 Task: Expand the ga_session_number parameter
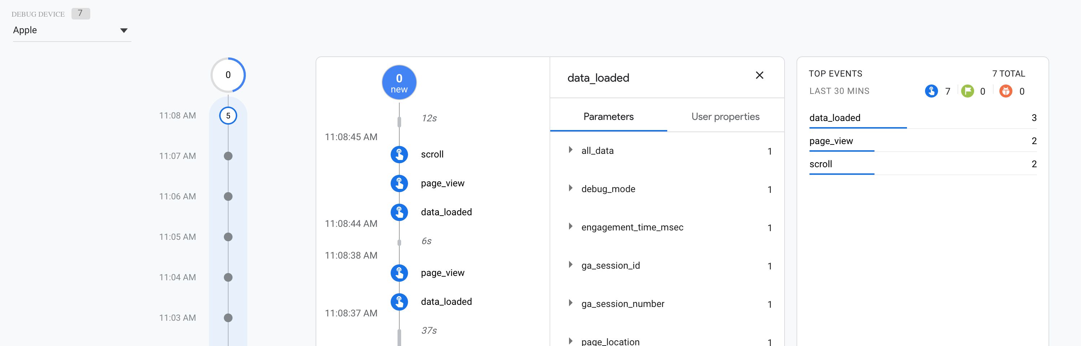(x=570, y=303)
